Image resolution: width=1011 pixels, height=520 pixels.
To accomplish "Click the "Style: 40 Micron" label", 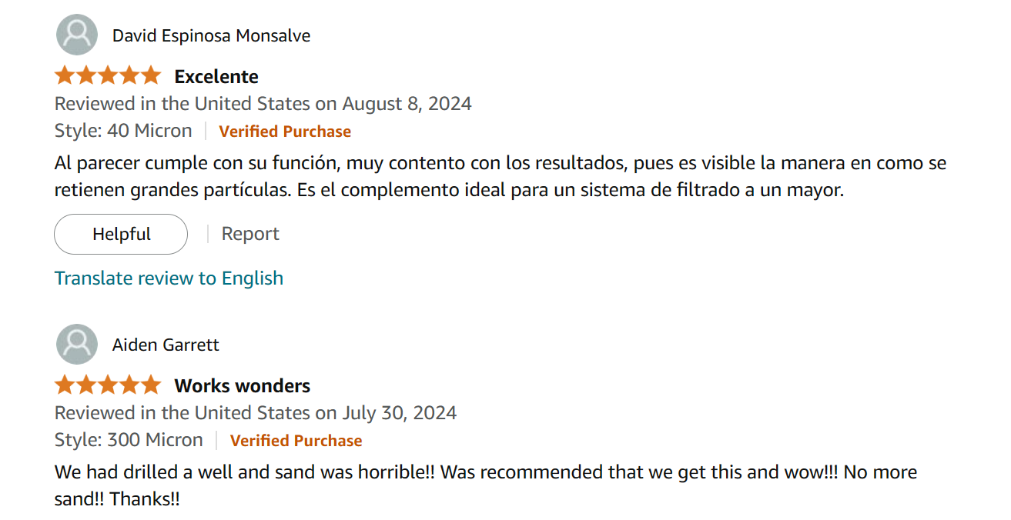I will pyautogui.click(x=123, y=131).
